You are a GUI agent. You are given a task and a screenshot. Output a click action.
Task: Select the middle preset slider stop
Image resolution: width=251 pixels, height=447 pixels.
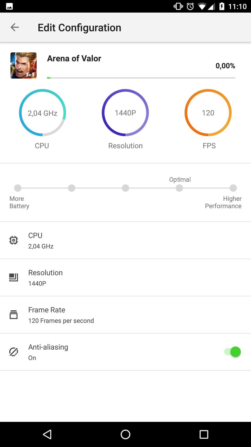coord(125,188)
